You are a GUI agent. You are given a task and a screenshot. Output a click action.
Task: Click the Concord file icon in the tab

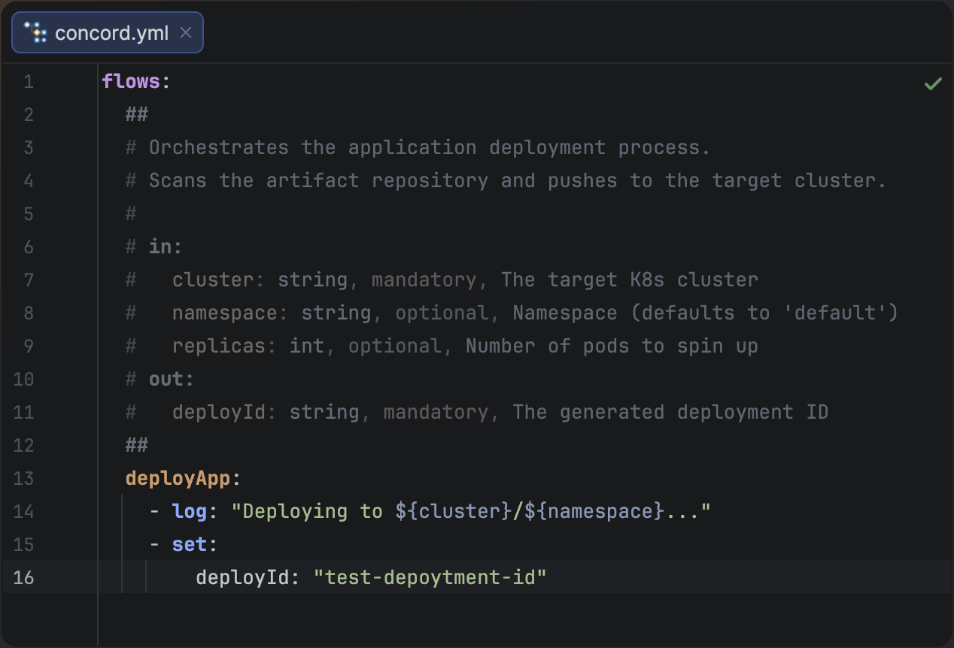[x=35, y=33]
